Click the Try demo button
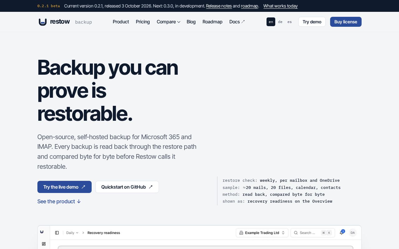 coord(312,22)
